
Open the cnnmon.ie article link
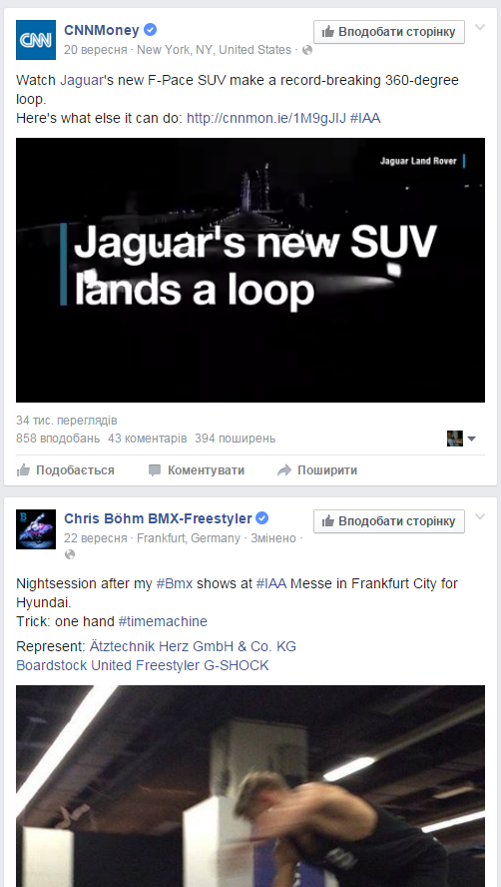(266, 118)
